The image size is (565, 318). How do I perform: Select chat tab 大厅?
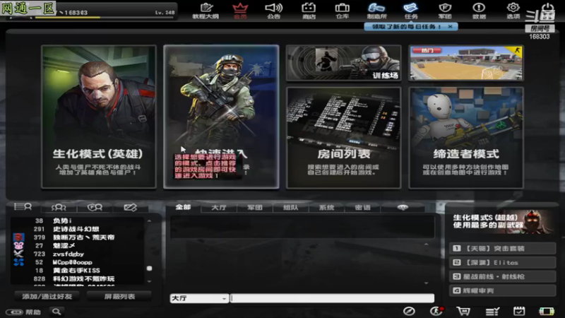tap(219, 207)
